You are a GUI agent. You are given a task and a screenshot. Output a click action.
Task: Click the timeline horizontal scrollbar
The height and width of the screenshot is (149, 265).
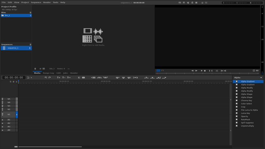[50, 147]
